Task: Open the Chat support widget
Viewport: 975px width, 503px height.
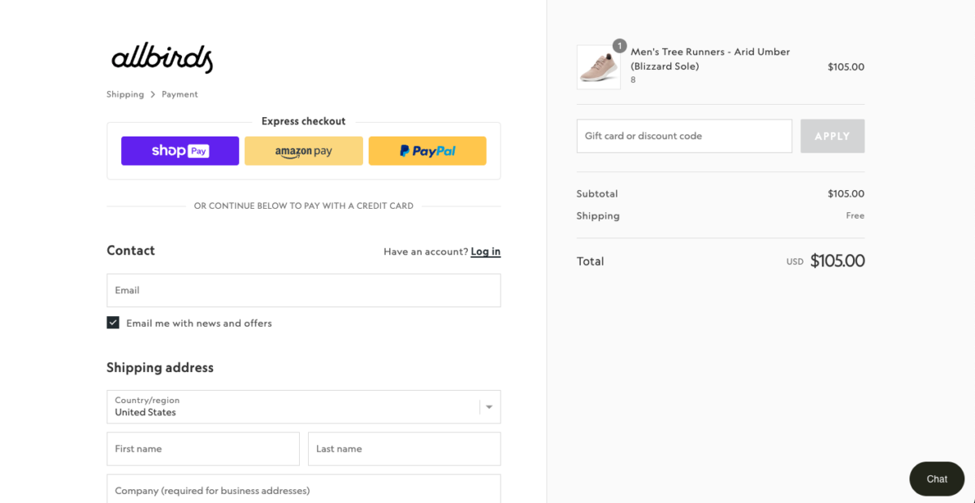Action: (936, 479)
